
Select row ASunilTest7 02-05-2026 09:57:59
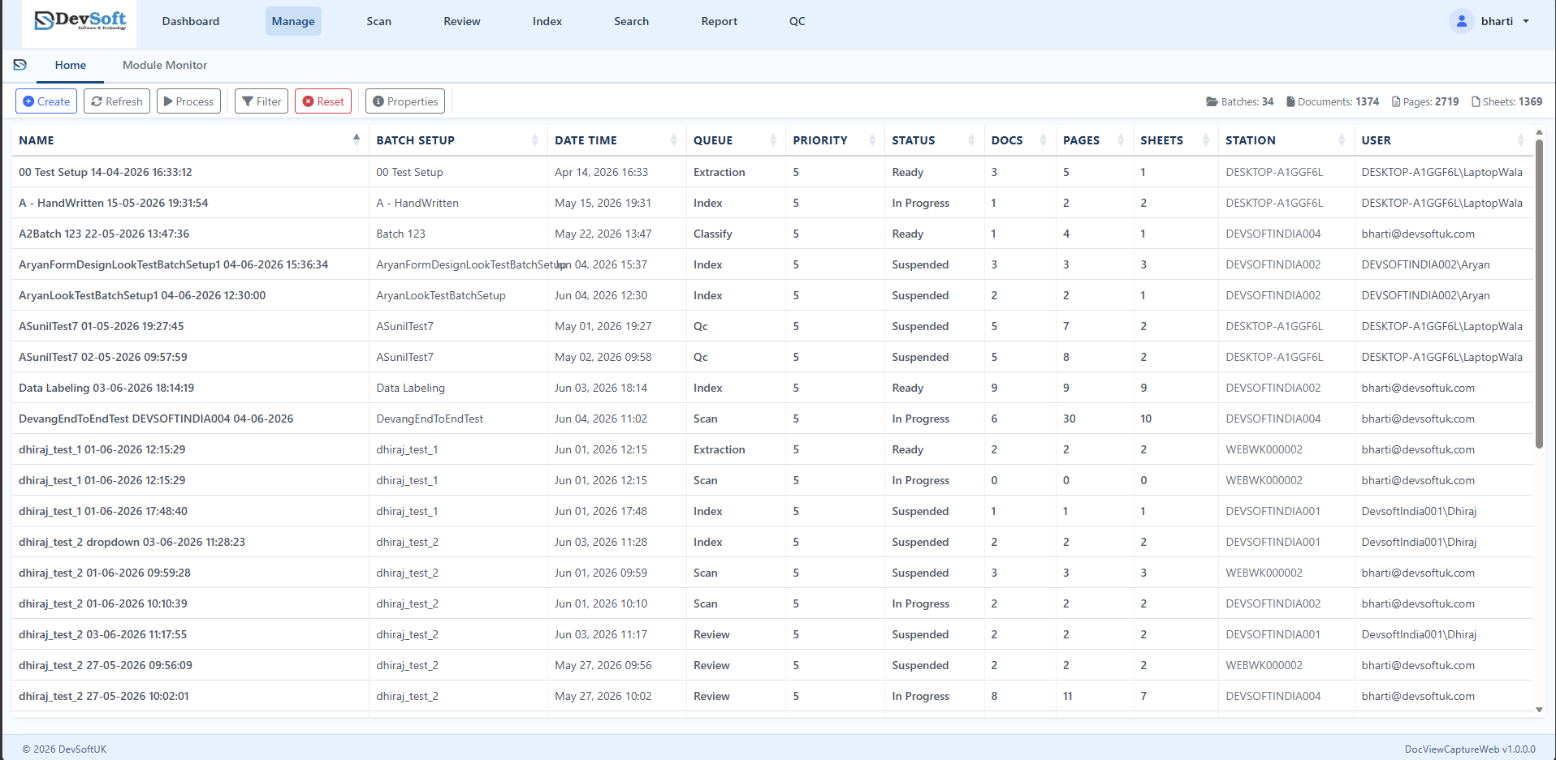(772, 357)
